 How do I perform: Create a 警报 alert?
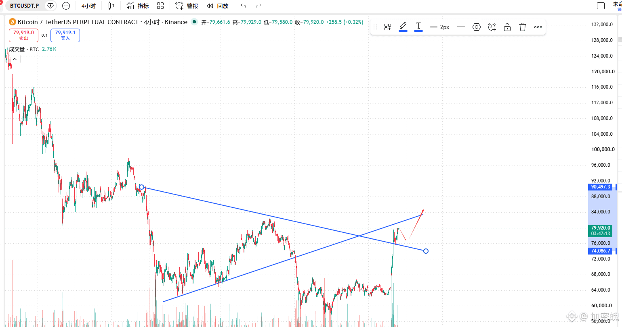(x=187, y=6)
